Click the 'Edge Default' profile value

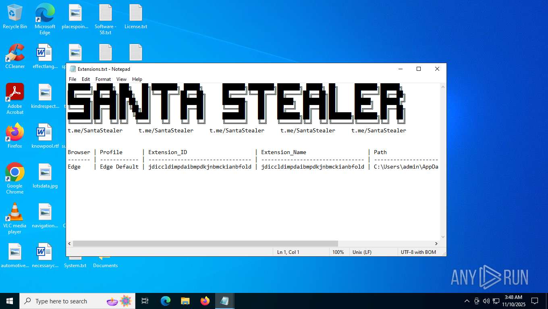point(119,167)
